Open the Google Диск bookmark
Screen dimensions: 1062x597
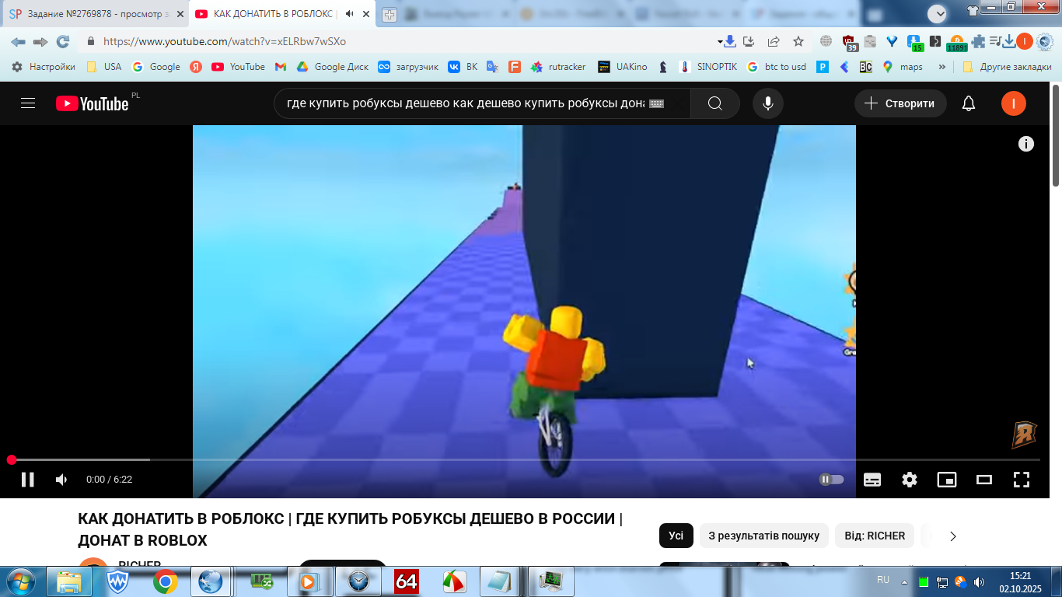(333, 67)
